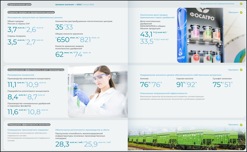
Task: Click the ammonium sulfate status 51 %
Action: pos(228,85)
